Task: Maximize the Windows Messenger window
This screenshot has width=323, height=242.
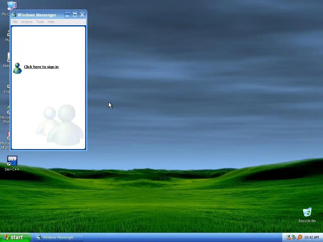Action: 75,14
